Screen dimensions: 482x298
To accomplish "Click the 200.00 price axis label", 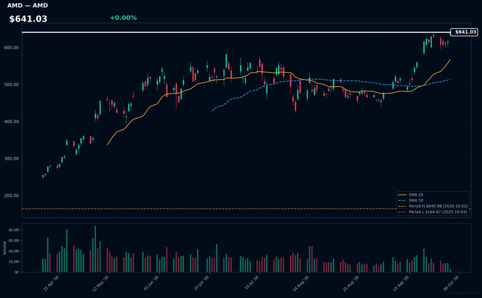I will tap(12, 196).
